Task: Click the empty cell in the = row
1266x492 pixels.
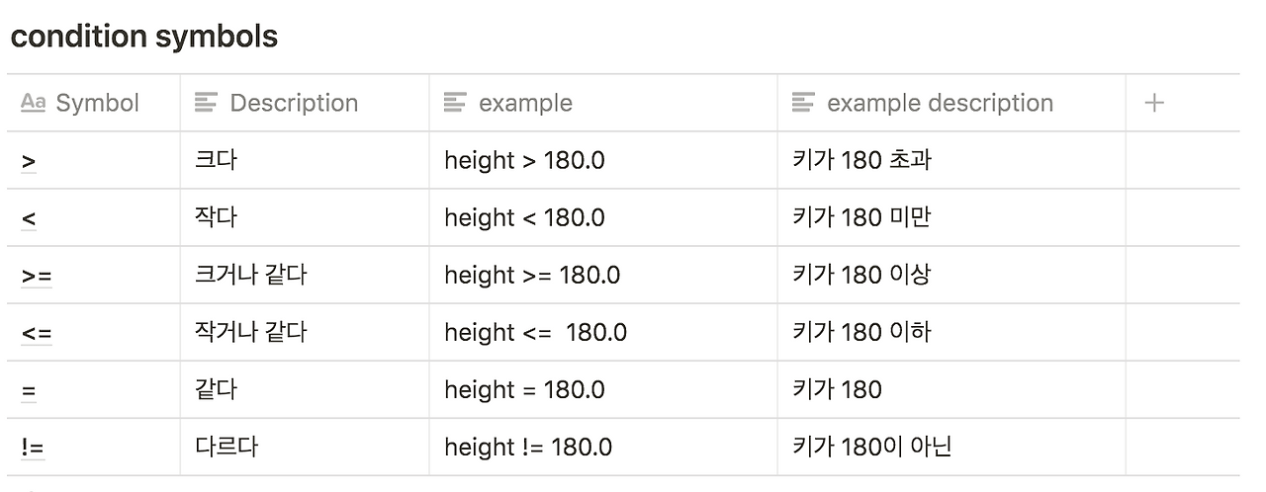Action: pos(1181,389)
